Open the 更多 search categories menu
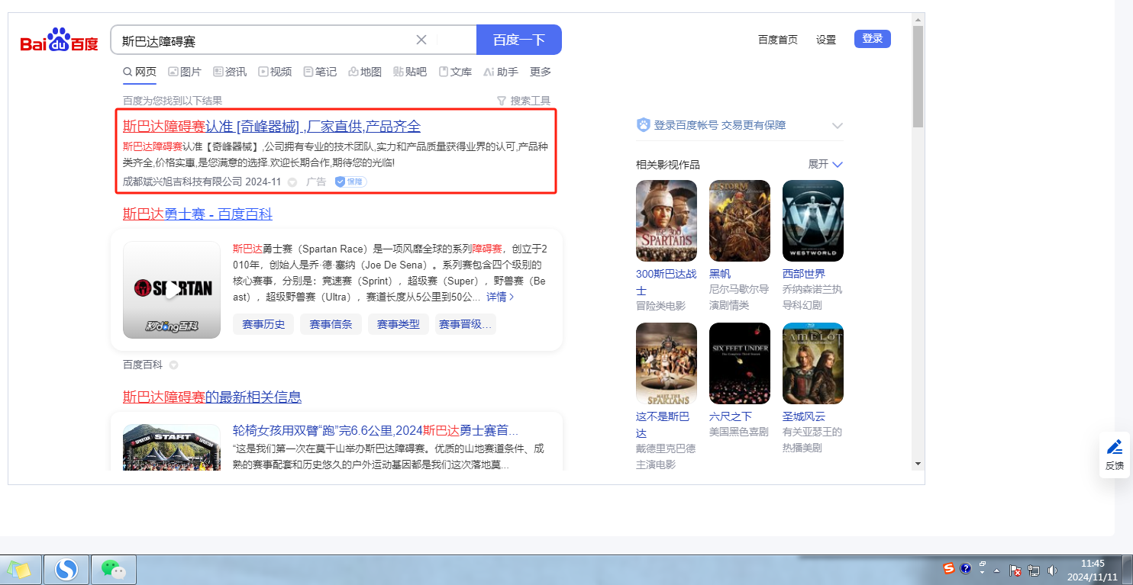Image resolution: width=1133 pixels, height=585 pixels. click(541, 72)
